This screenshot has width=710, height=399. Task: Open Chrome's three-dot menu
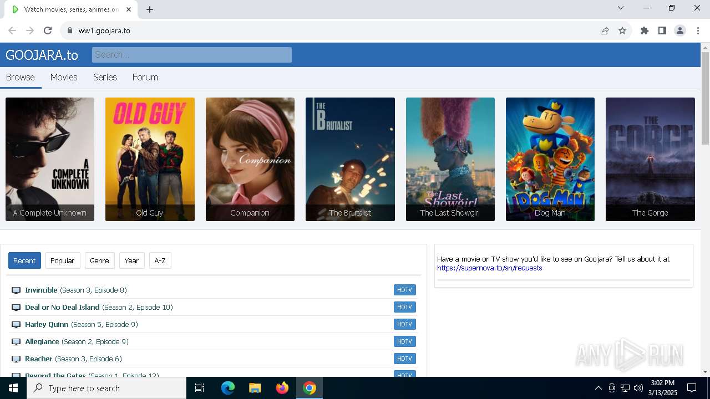[x=698, y=30]
